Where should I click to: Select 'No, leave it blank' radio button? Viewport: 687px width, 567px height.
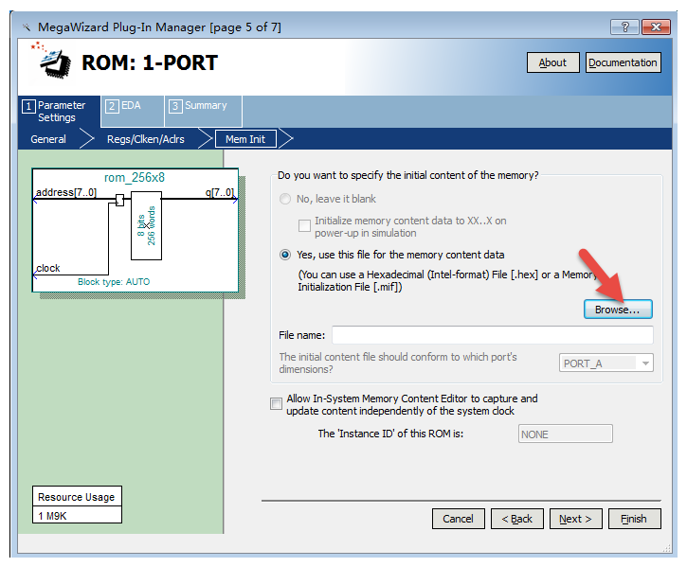pyautogui.click(x=285, y=199)
